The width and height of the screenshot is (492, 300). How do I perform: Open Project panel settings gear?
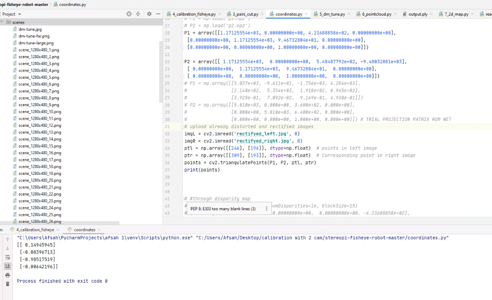(149, 14)
